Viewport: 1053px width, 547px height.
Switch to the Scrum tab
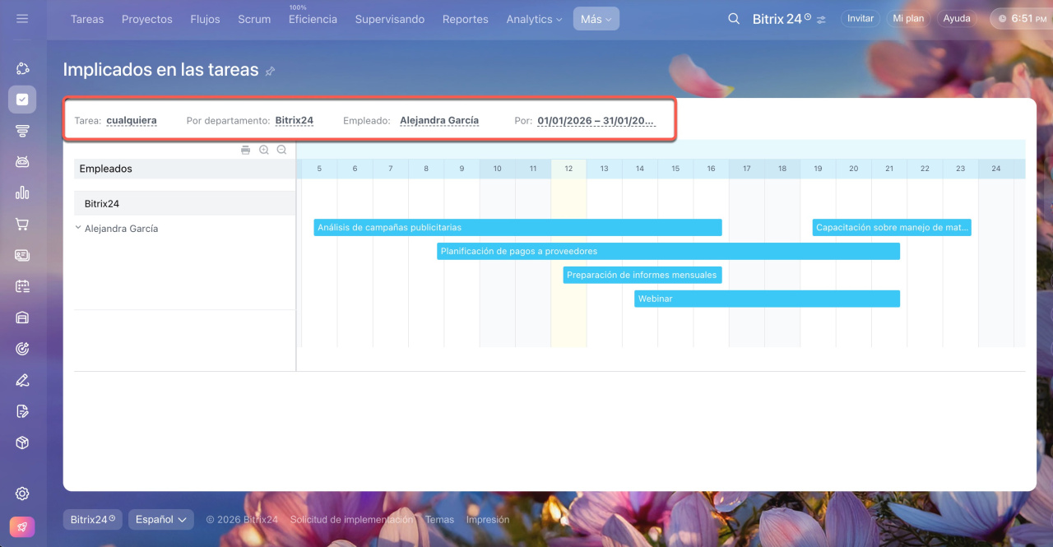(254, 19)
